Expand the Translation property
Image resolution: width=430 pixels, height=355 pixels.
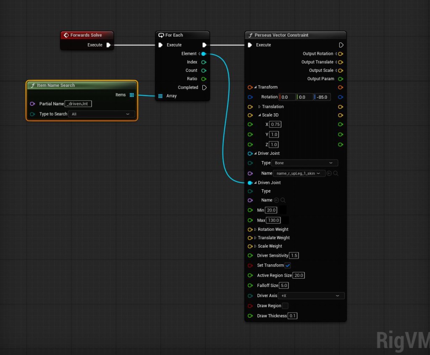(x=260, y=107)
